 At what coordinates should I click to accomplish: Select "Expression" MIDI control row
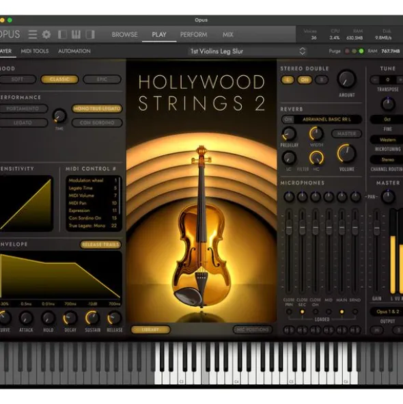click(x=93, y=211)
